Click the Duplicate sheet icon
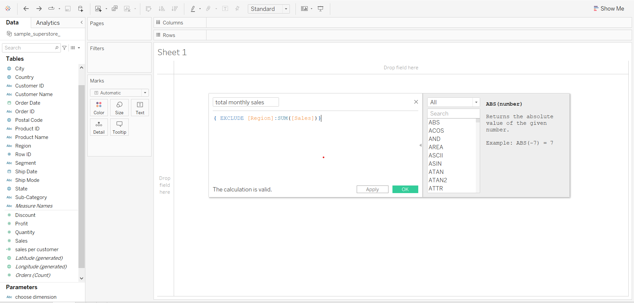The image size is (634, 303). pos(114,9)
